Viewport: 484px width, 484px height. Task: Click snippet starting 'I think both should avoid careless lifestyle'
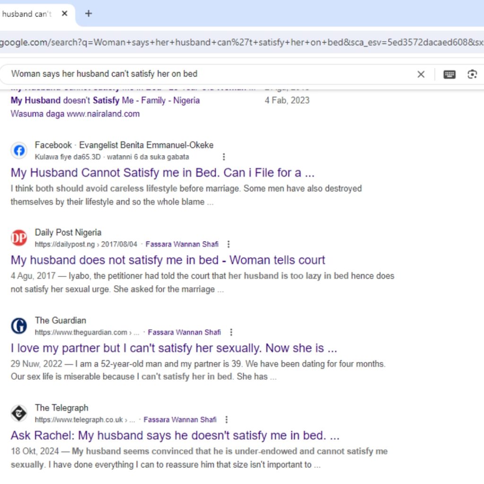tap(186, 195)
